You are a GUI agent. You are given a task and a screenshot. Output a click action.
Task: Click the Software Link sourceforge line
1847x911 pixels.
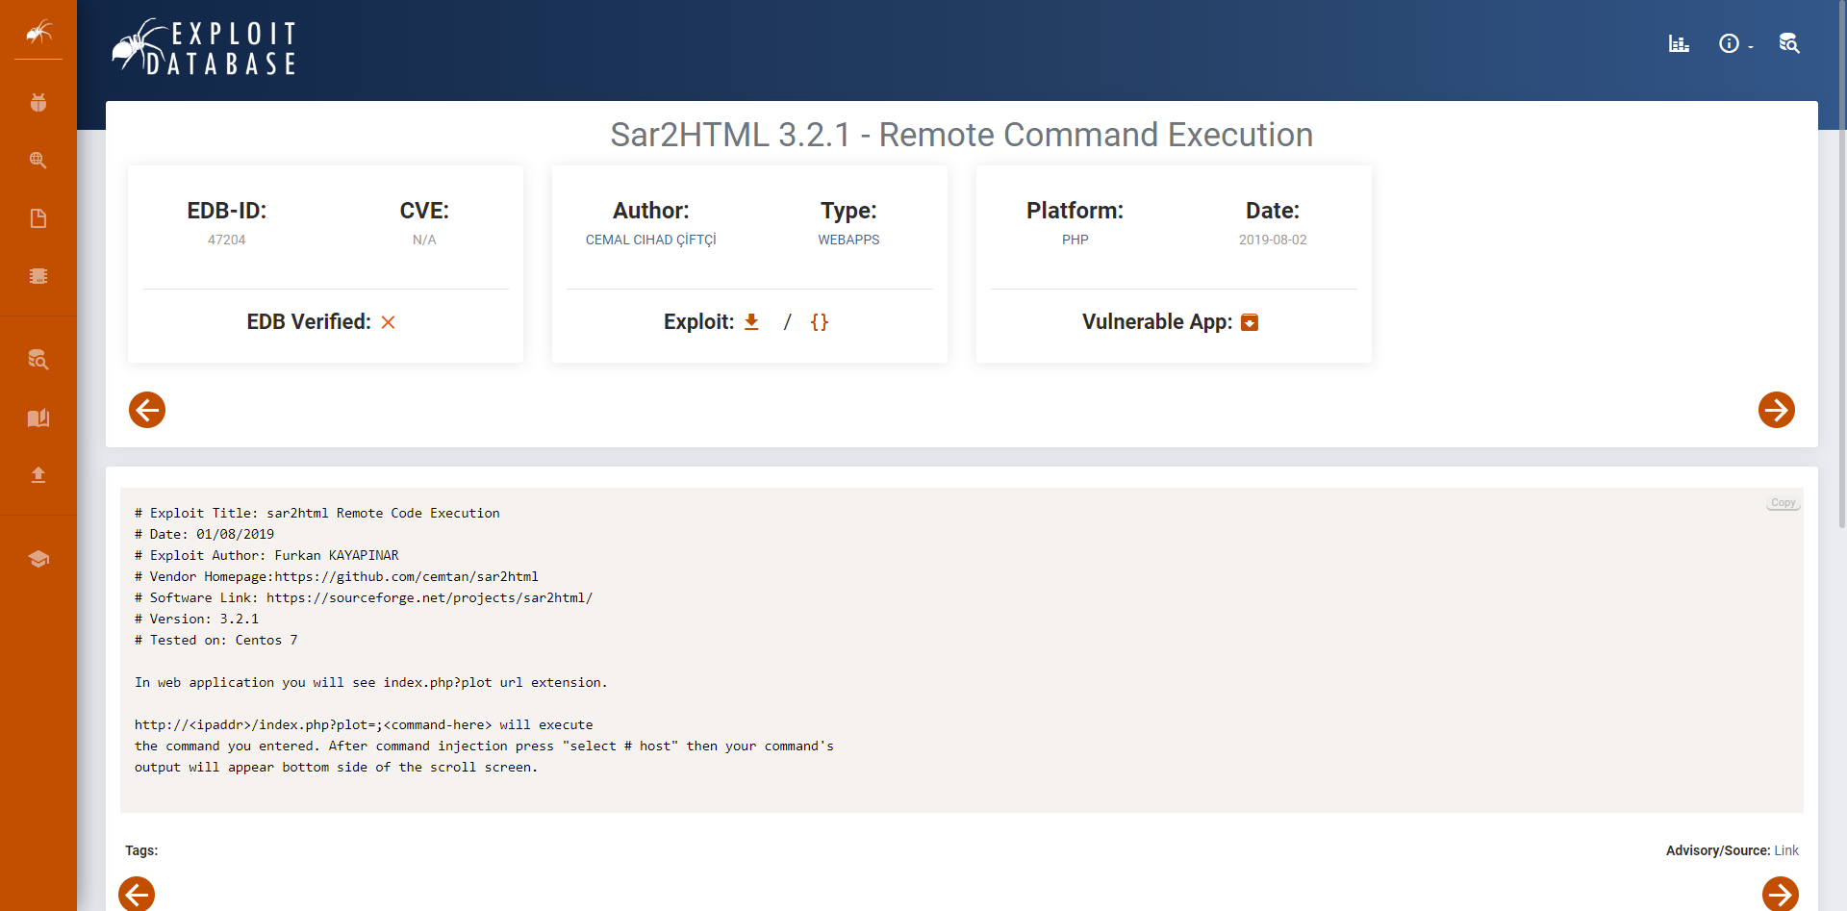pyautogui.click(x=364, y=597)
